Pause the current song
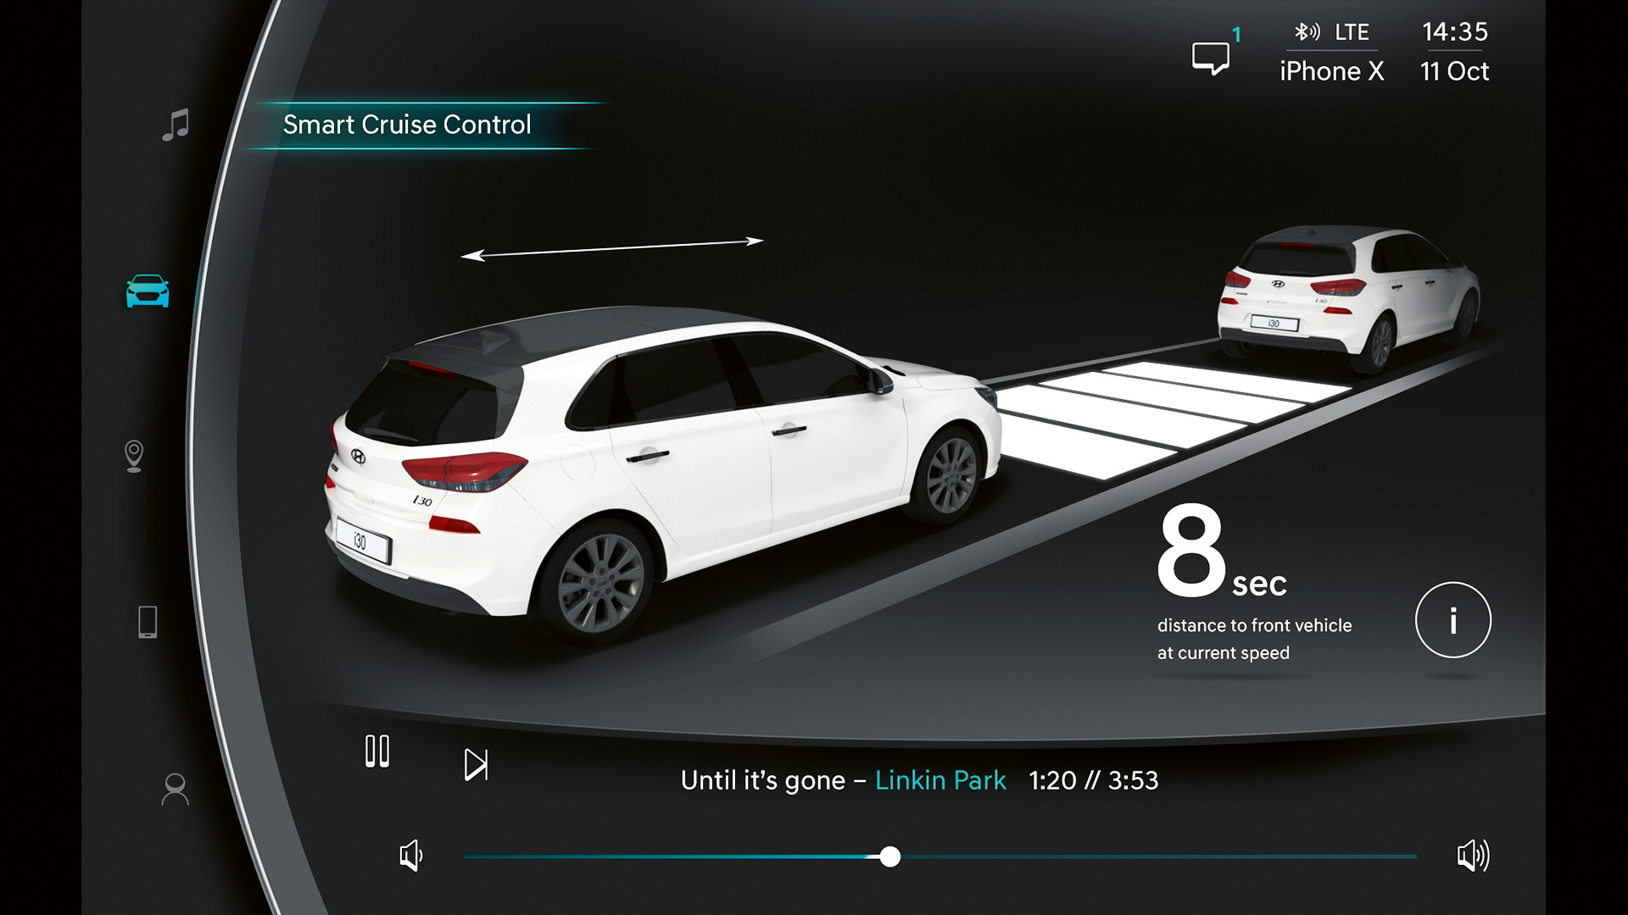This screenshot has width=1628, height=915. tap(377, 751)
